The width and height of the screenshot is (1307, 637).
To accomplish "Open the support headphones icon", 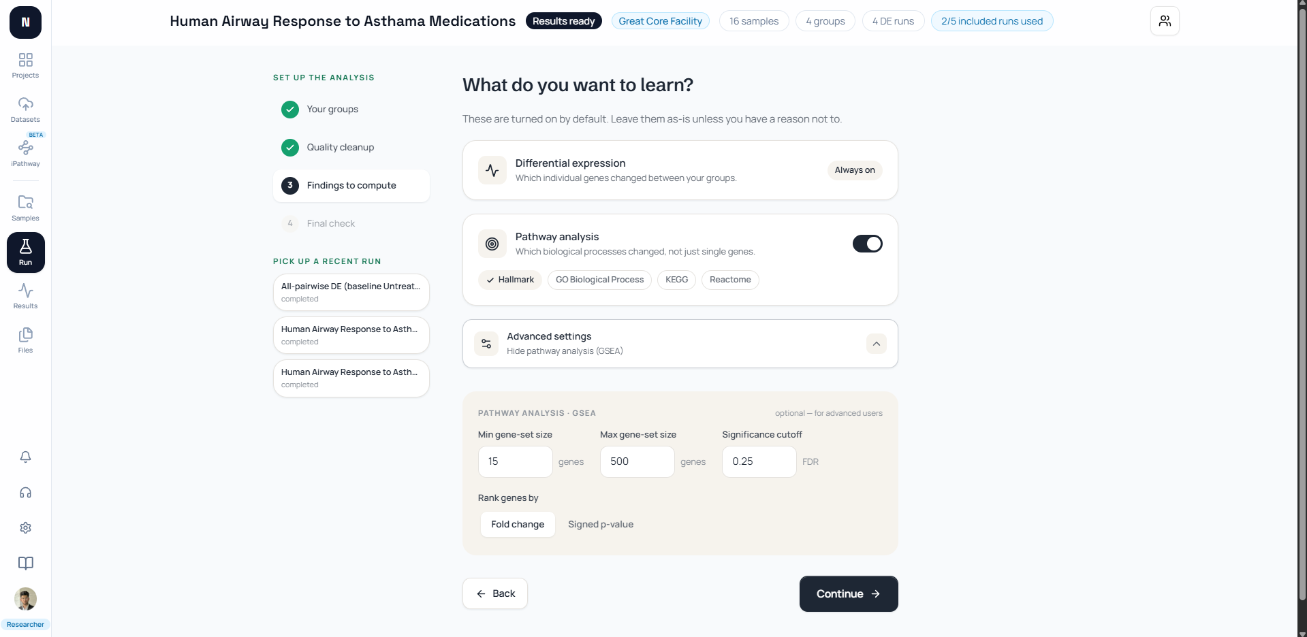I will point(25,492).
